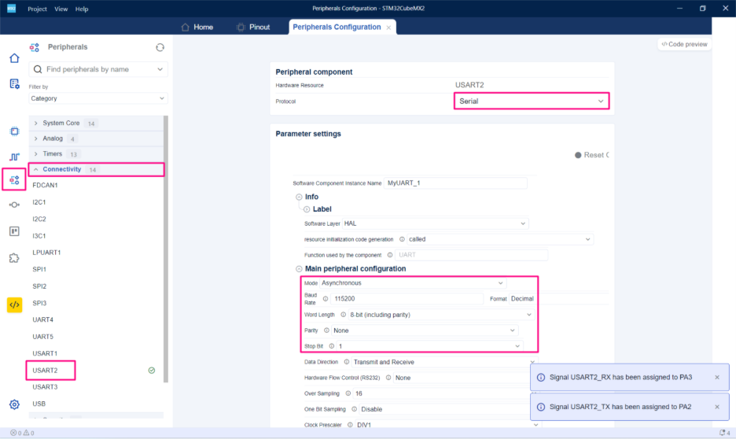The image size is (736, 439).
Task: Select I3C1 in the peripherals list
Action: point(39,236)
